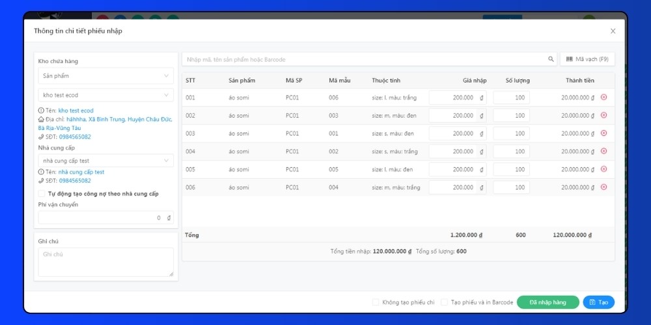The height and width of the screenshot is (325, 651).
Task: Remove row 005 via the delete icon
Action: (603, 169)
